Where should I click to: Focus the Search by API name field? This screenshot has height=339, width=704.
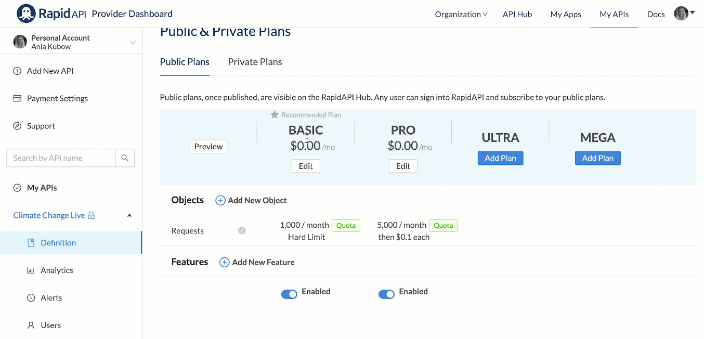click(61, 158)
